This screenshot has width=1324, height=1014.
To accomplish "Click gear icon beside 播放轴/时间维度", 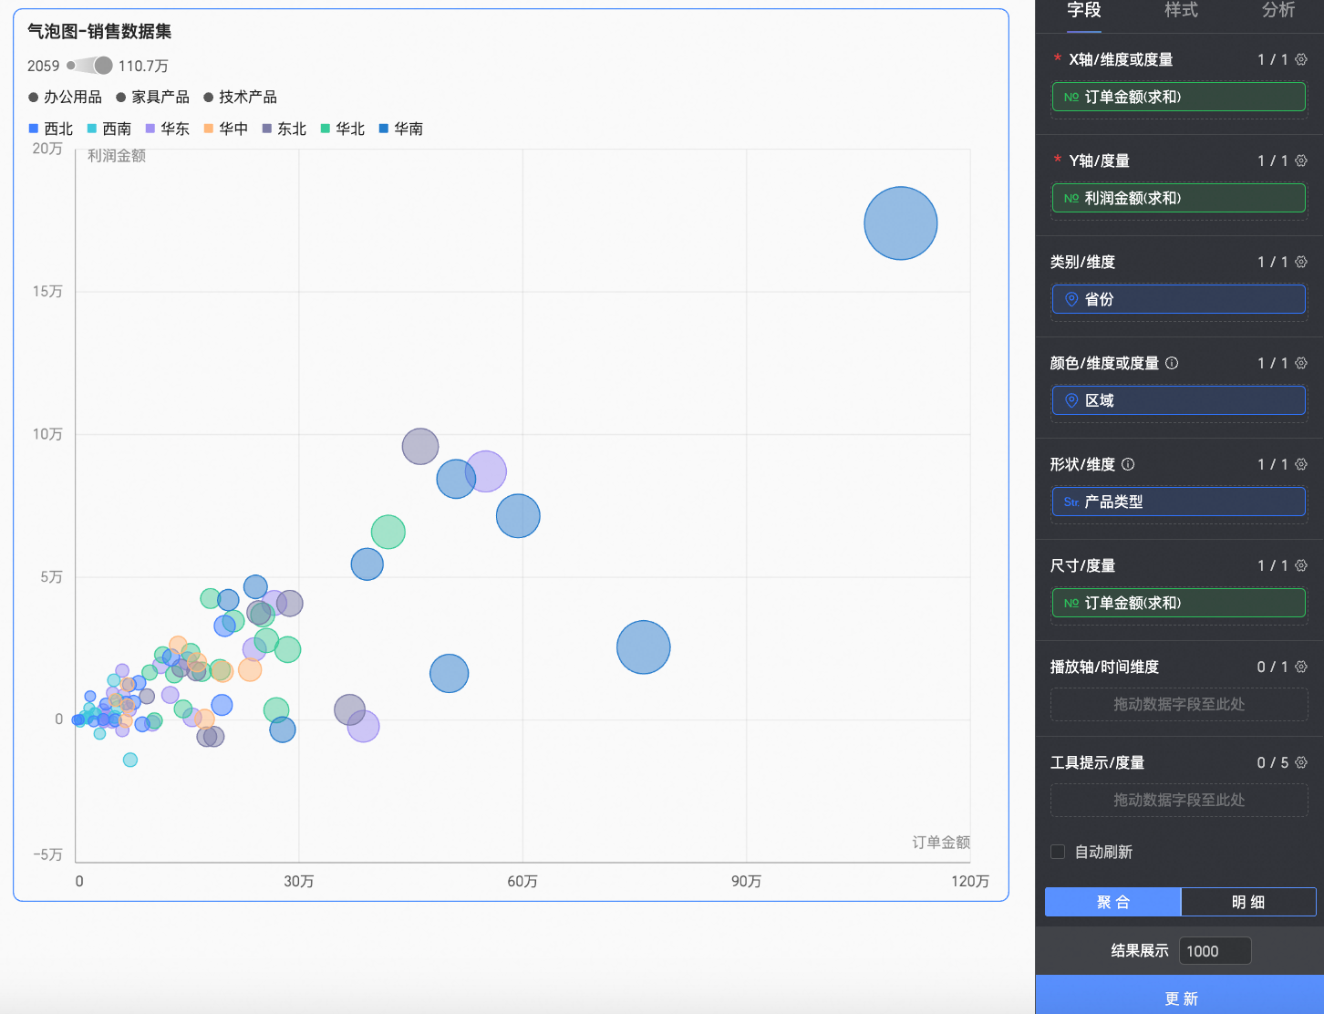I will [x=1301, y=667].
